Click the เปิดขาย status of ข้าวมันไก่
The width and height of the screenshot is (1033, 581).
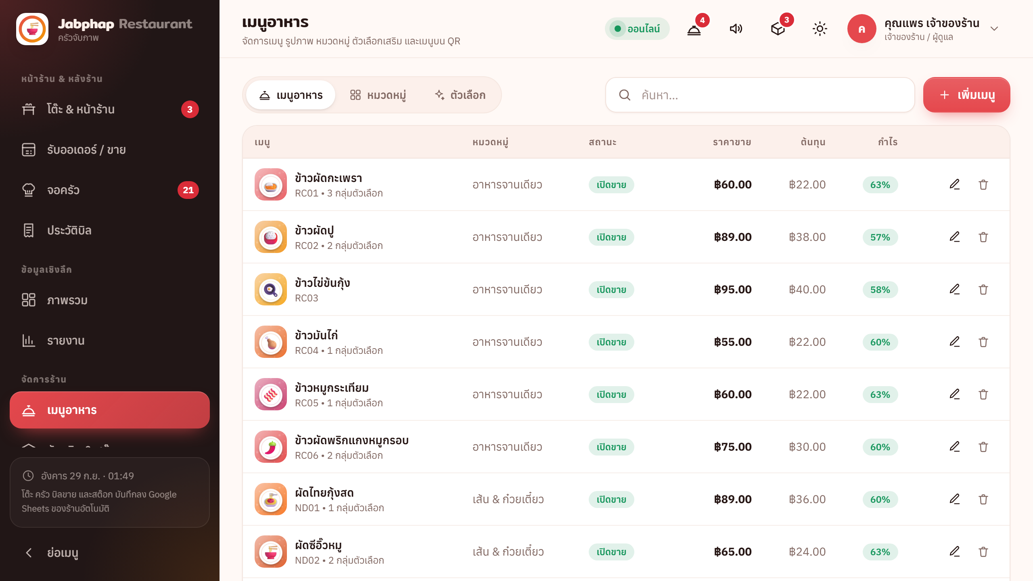pos(611,342)
